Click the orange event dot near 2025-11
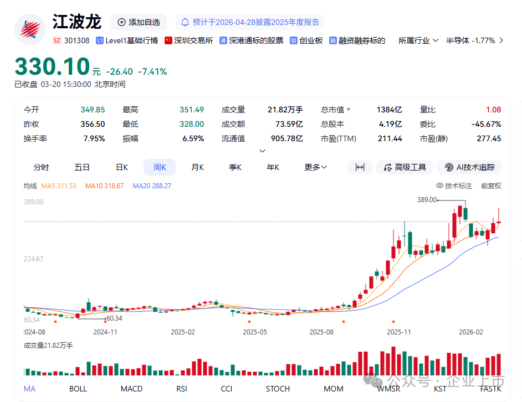 pyautogui.click(x=393, y=322)
